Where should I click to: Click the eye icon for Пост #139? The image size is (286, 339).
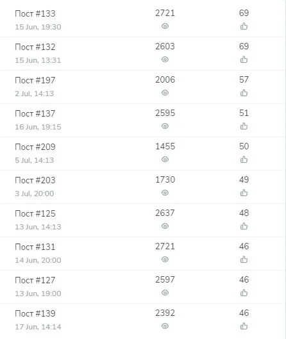click(165, 326)
